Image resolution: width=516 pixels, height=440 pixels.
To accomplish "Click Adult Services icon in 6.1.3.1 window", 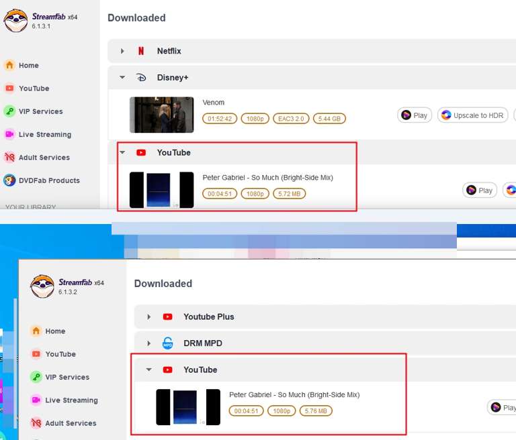I will (x=9, y=157).
